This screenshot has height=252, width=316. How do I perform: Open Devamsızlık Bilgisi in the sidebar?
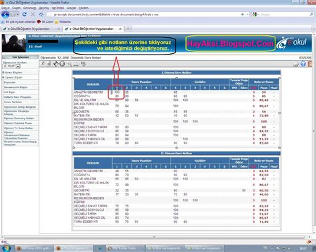tap(15, 87)
